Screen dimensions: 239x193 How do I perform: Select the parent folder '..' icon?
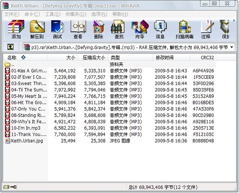tap(7, 64)
